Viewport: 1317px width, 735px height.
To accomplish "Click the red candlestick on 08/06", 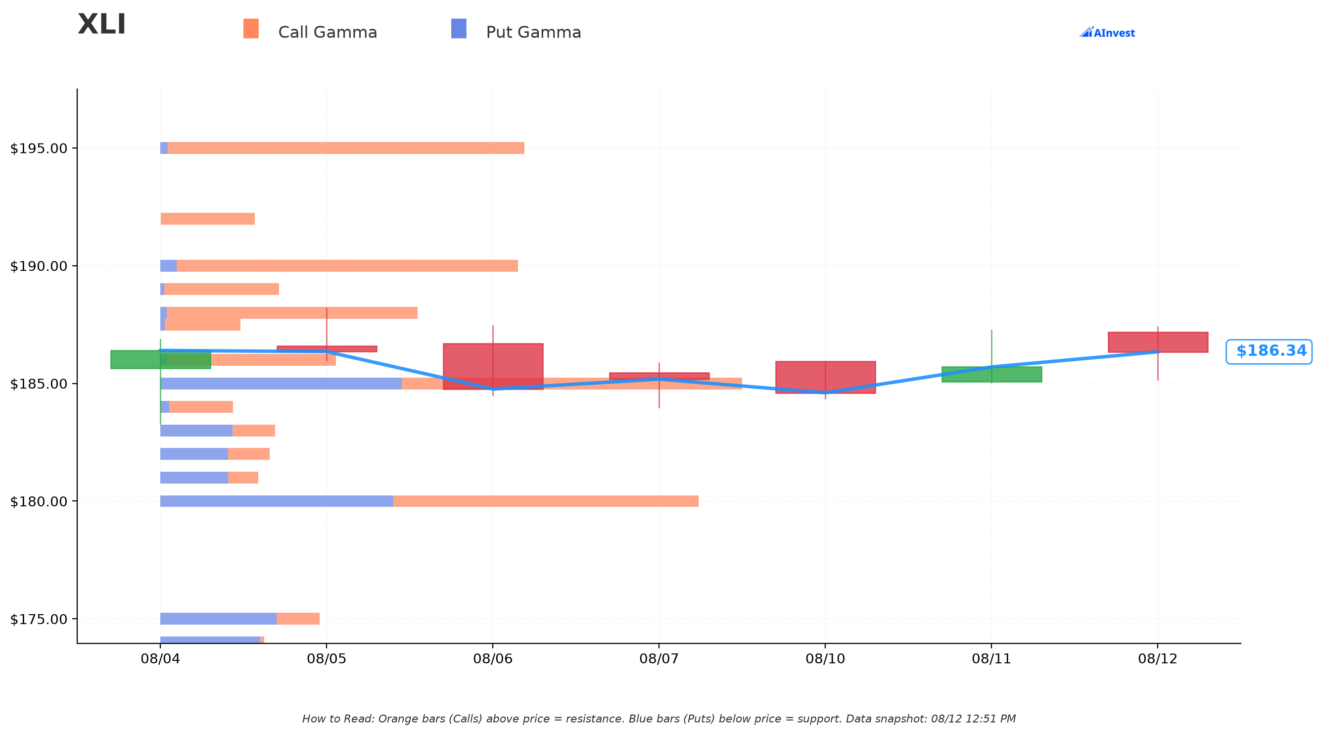I will (493, 366).
